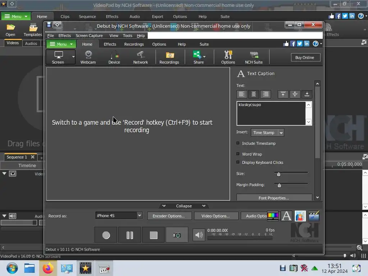Screen dimensions: 368x276
Task: Switch to VideoPad Export tab
Action: [x=157, y=17]
